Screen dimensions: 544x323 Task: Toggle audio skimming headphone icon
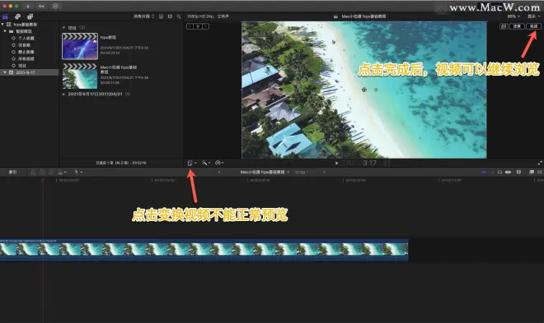(x=499, y=172)
